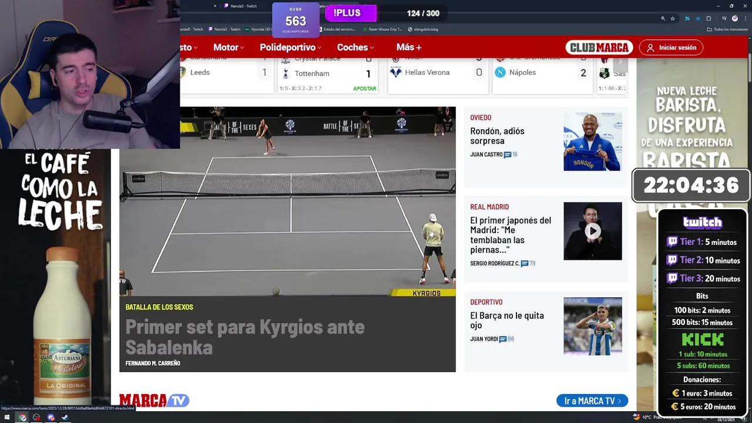The width and height of the screenshot is (752, 423).
Task: Open the Steam taskbar icon
Action: click(x=65, y=418)
